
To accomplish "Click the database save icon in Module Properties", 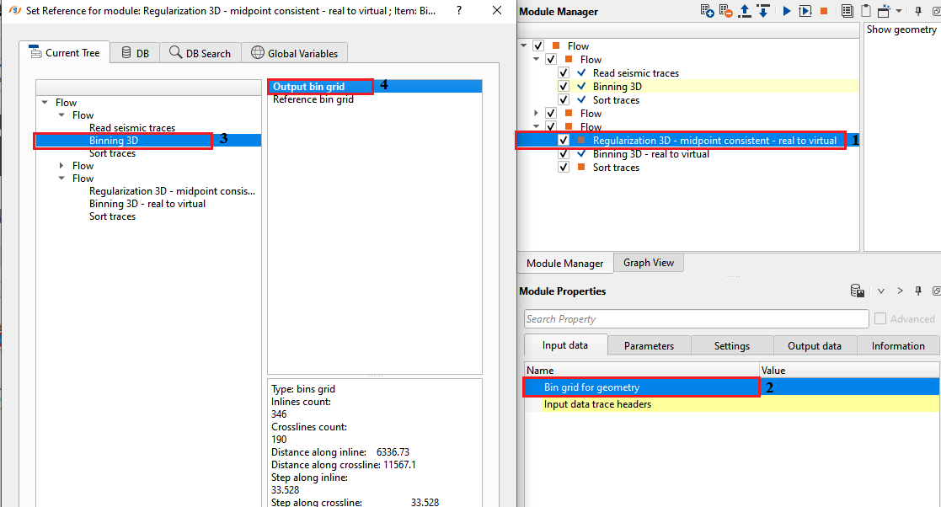I will point(857,291).
